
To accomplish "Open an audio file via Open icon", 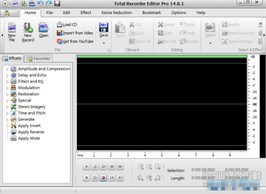I will (x=44, y=30).
